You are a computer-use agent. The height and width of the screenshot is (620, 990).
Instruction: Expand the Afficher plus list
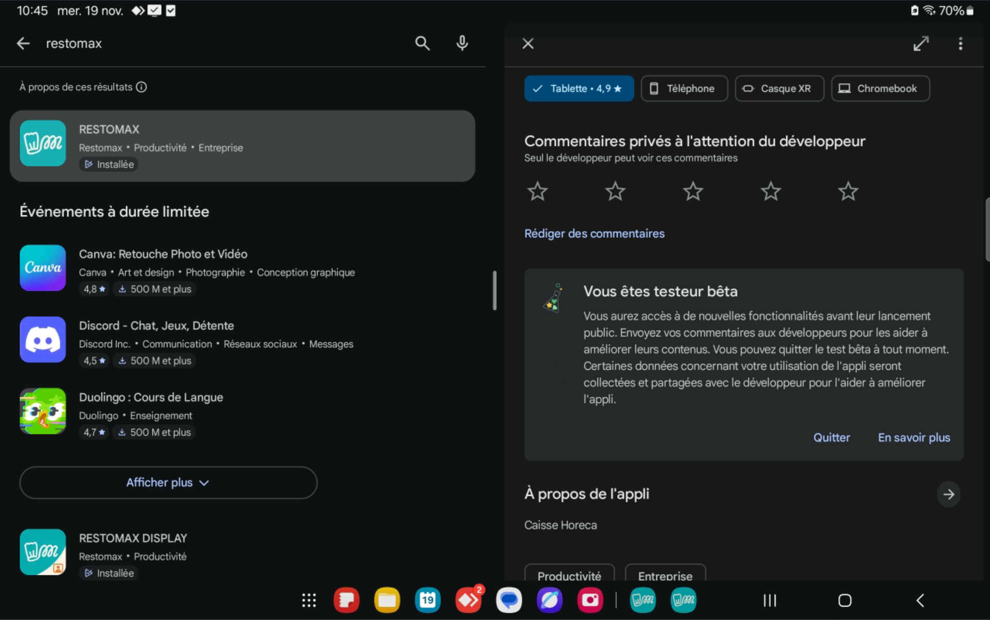(168, 482)
